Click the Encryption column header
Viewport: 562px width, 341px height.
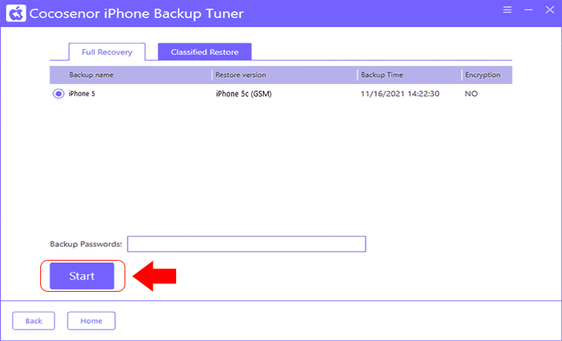tap(482, 75)
